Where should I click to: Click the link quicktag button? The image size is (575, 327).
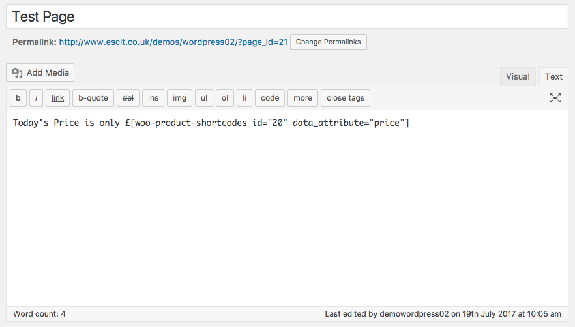click(57, 98)
